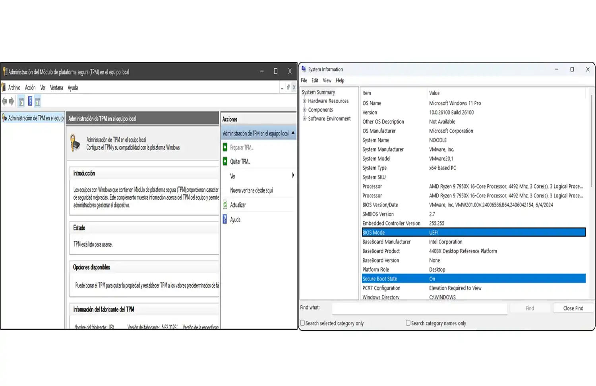The height and width of the screenshot is (386, 596).
Task: Open Help menu in System Information
Action: [340, 80]
